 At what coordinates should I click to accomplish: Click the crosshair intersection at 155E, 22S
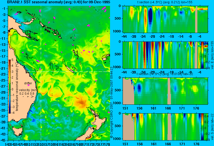(x=41, y=71)
